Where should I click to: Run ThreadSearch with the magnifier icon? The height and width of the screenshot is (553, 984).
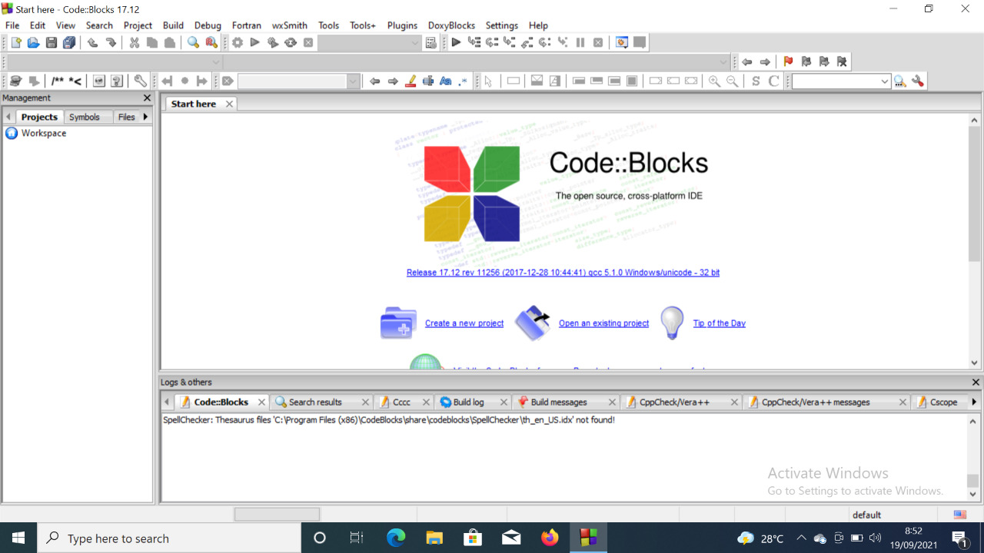coord(900,81)
